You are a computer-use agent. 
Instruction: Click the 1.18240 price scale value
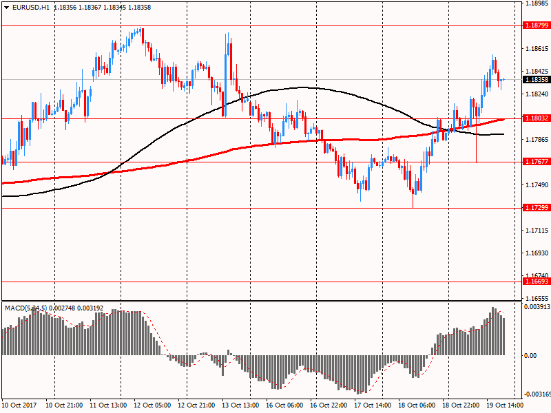537,94
